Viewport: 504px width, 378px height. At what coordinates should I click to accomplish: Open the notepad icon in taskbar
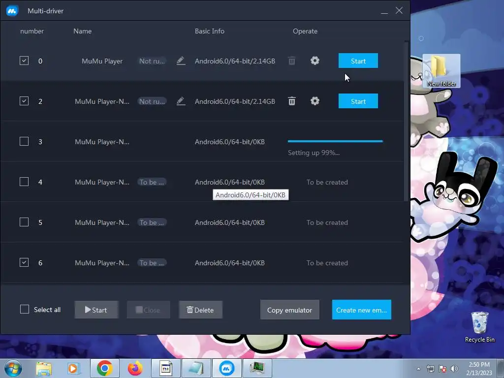196,368
